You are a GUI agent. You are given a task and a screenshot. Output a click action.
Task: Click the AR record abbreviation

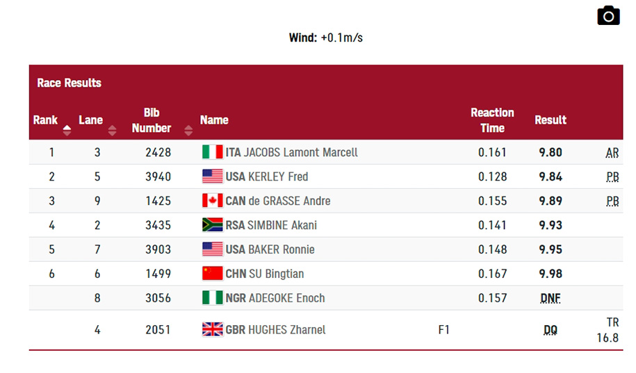point(612,153)
